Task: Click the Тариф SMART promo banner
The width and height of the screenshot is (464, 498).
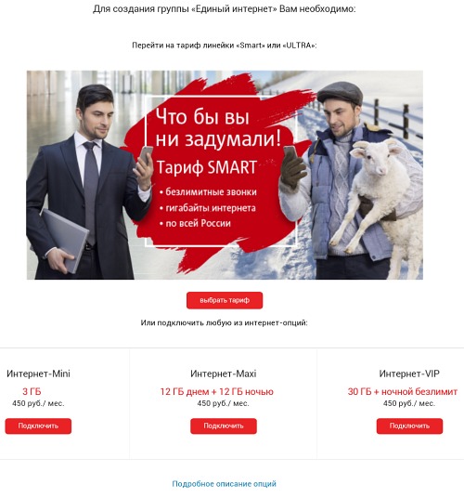Action: (225, 175)
